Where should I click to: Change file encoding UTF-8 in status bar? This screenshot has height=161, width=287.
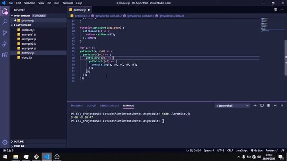click(x=221, y=150)
